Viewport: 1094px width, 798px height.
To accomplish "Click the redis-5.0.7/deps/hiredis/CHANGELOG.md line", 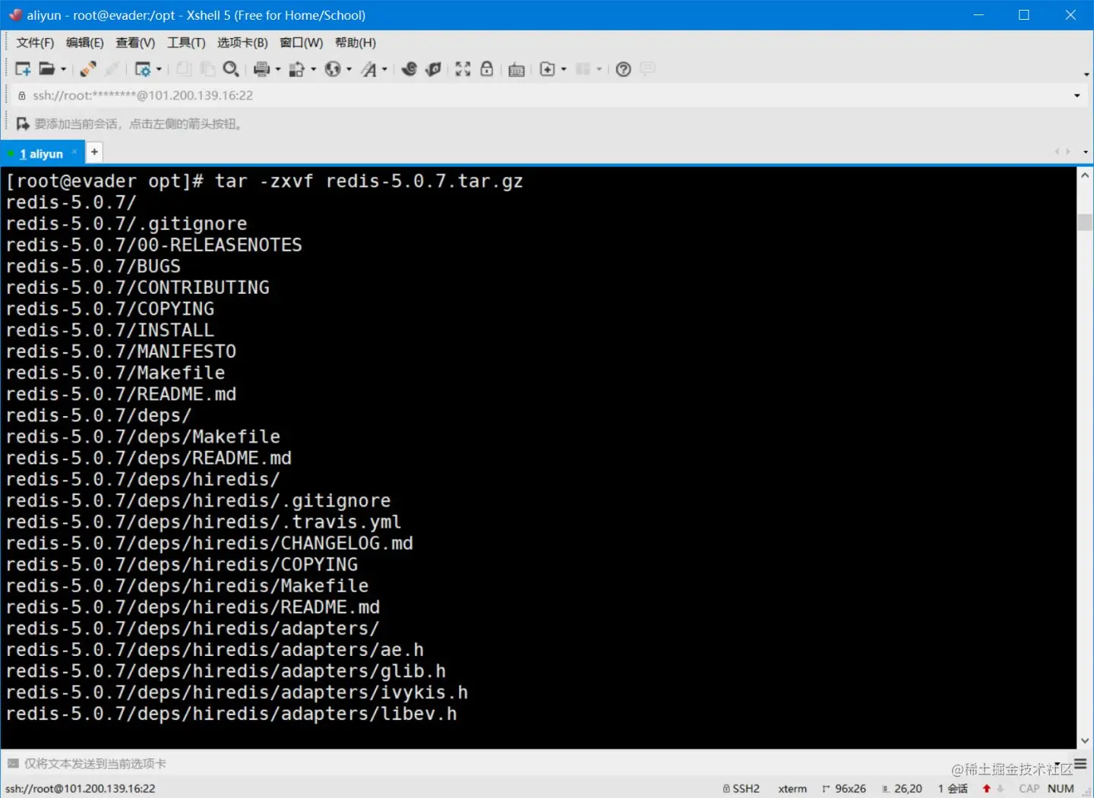I will (210, 544).
